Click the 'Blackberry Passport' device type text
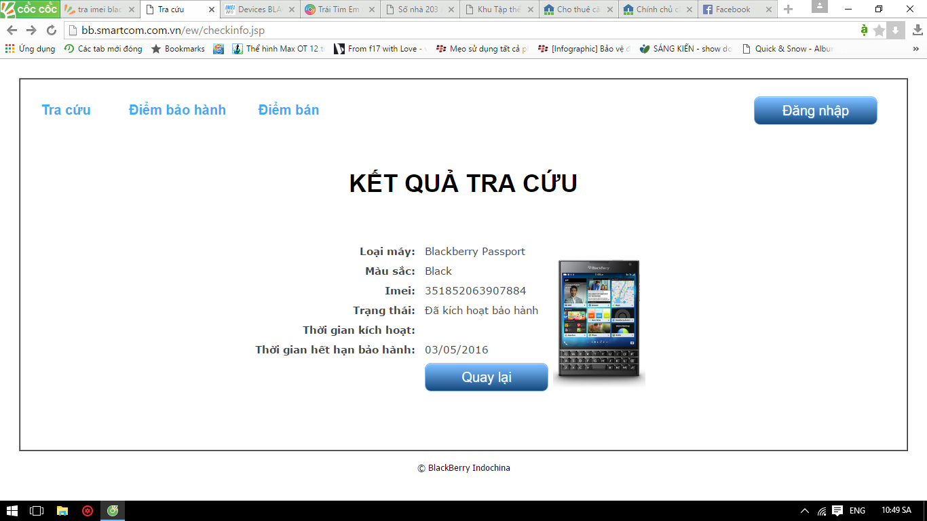 tap(475, 252)
